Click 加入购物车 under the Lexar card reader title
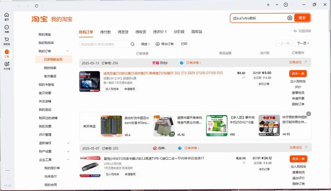 113,174
